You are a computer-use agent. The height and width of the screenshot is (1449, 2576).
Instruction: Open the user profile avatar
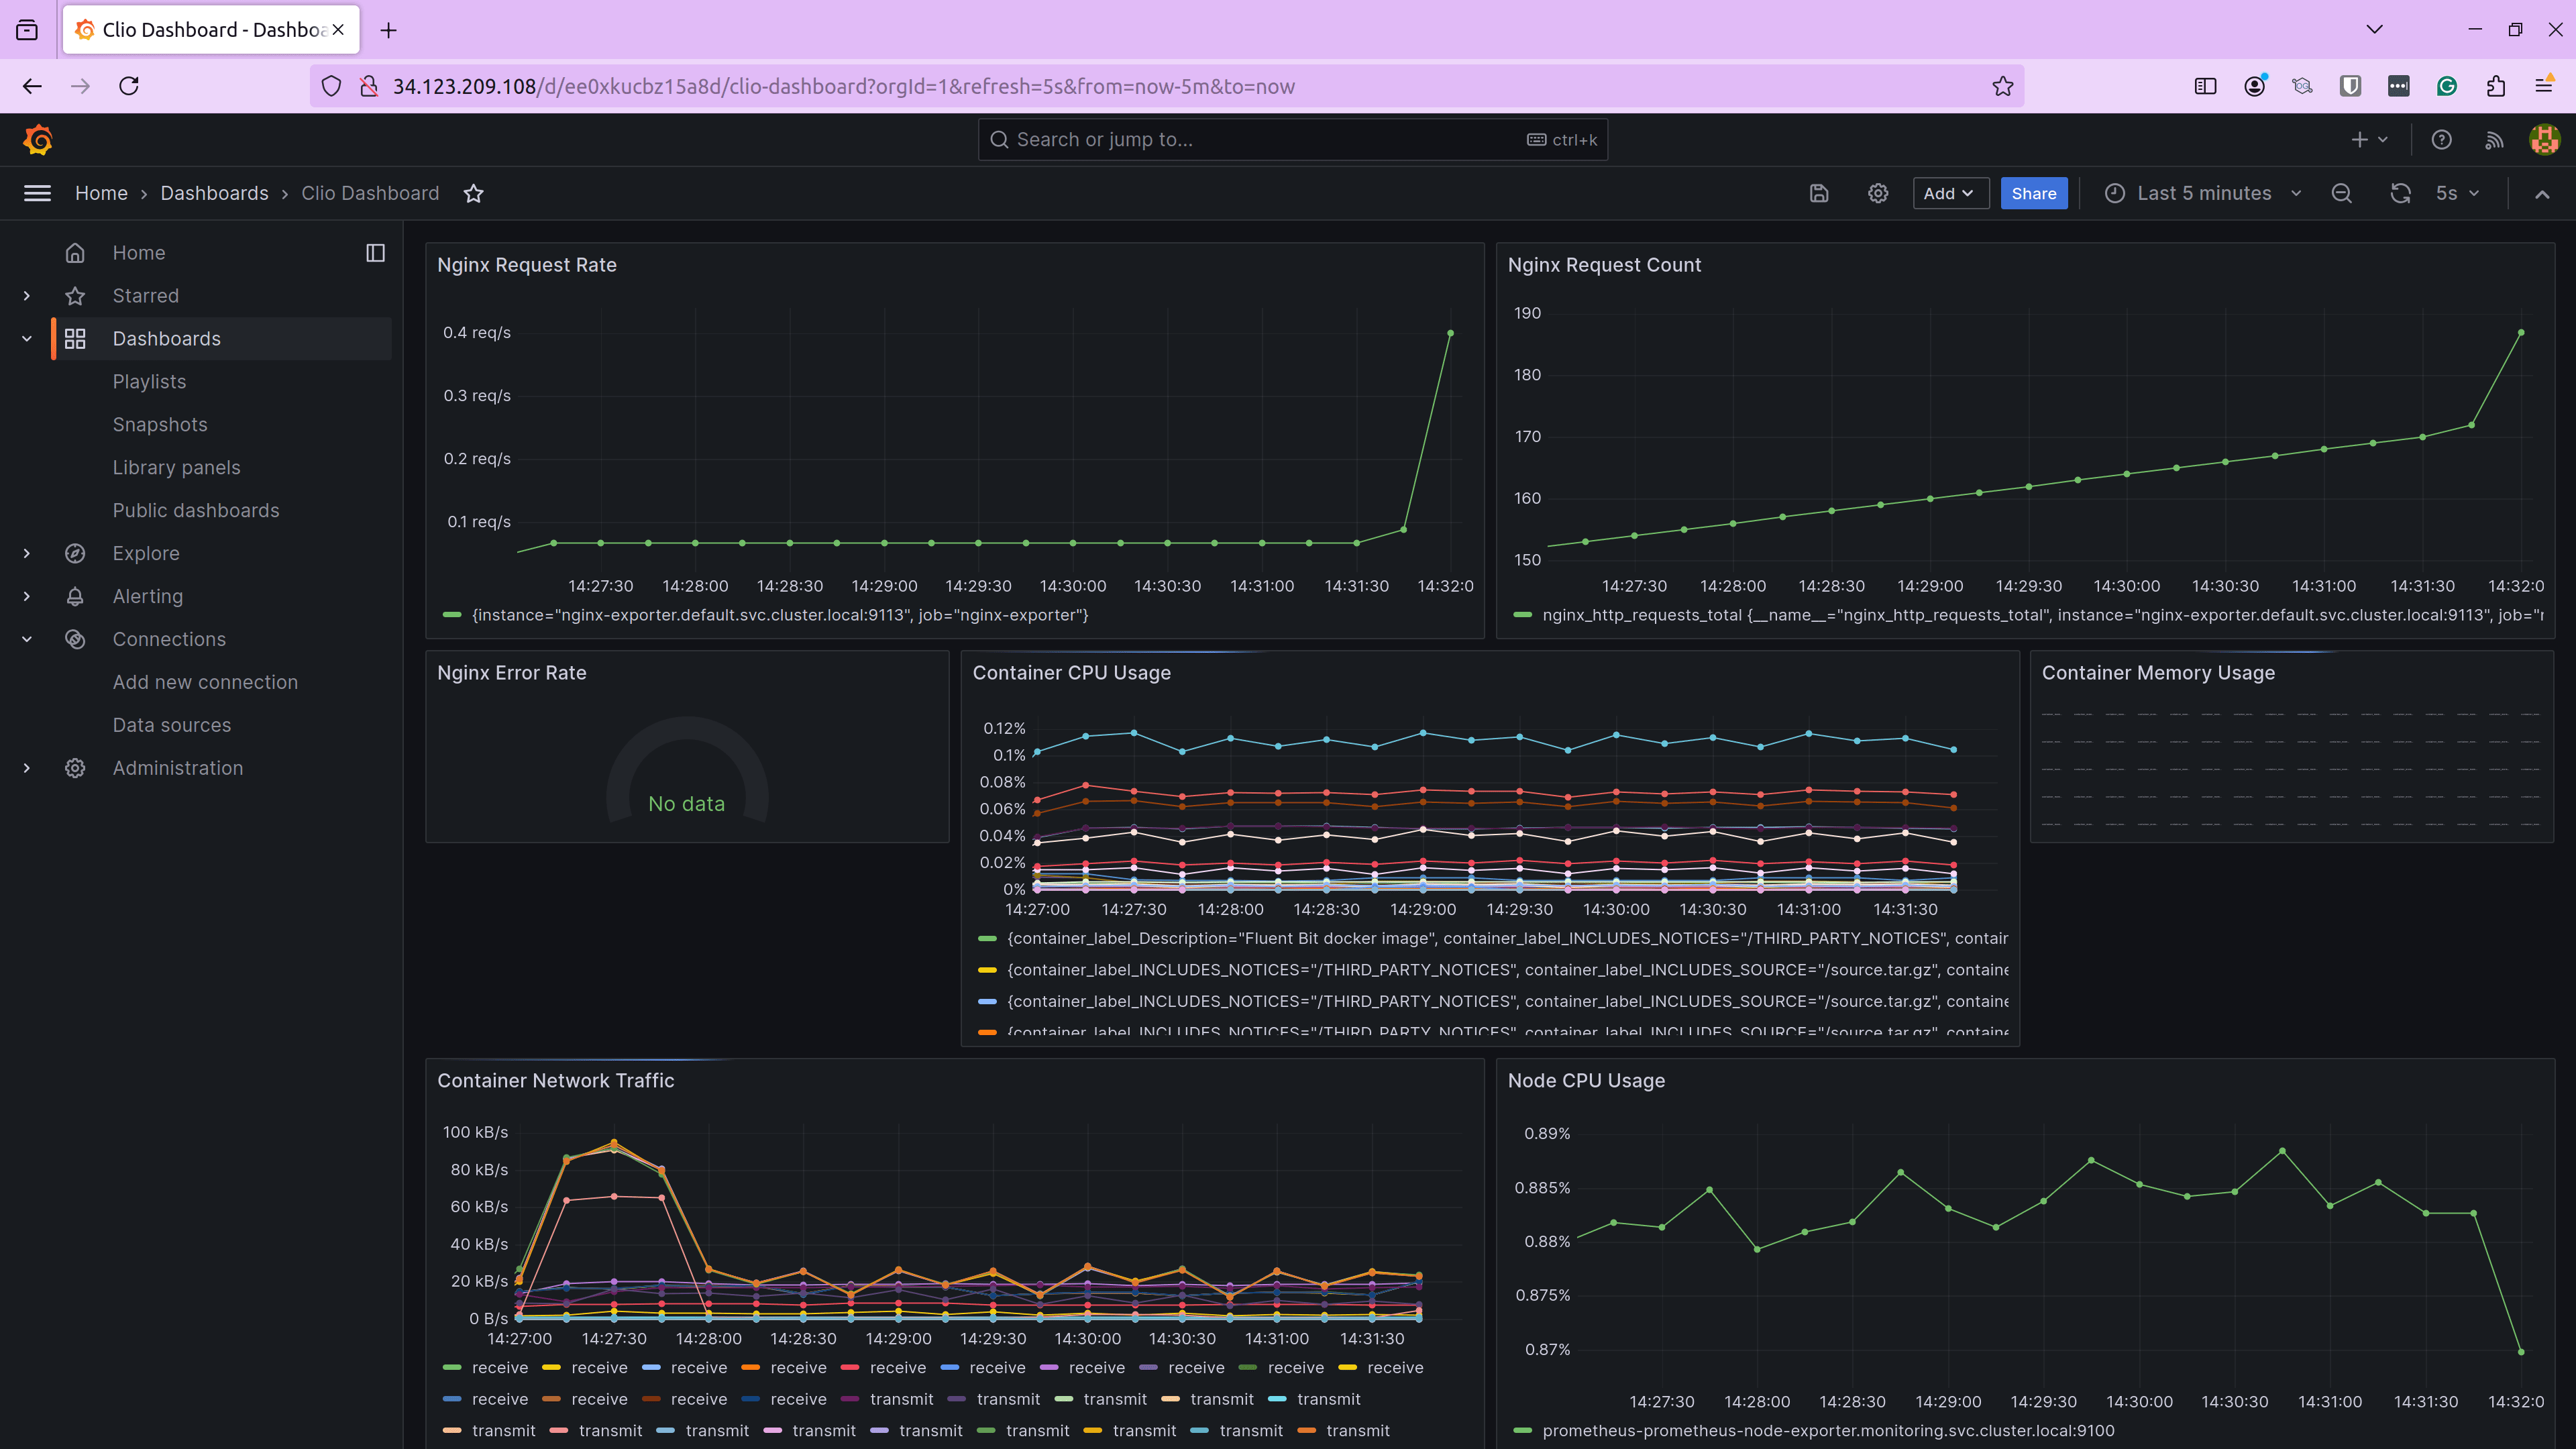(x=2544, y=140)
